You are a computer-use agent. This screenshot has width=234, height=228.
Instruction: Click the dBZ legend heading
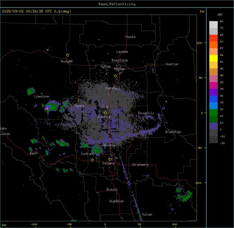click(x=220, y=14)
